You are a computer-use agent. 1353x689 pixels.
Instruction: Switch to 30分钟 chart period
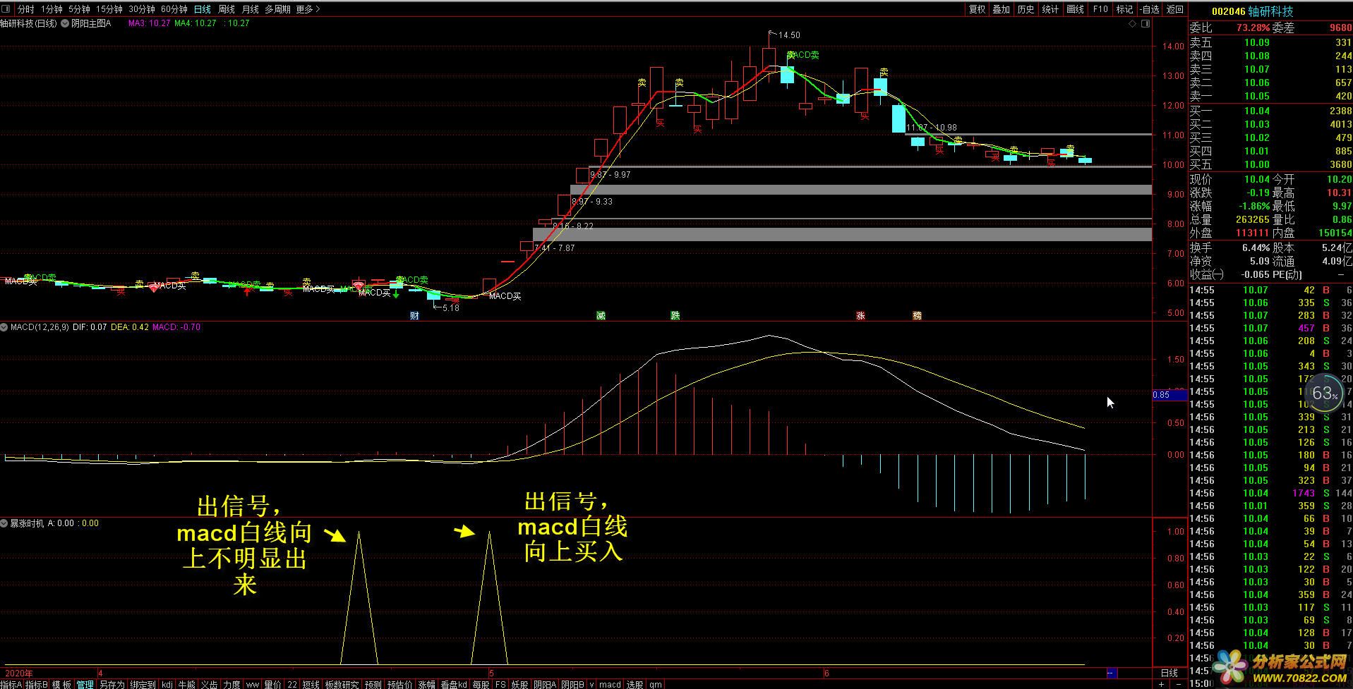pos(141,9)
